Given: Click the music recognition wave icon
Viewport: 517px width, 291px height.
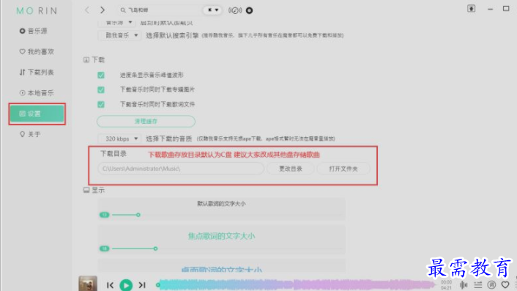Looking at the screenshot, I should tap(235, 10).
